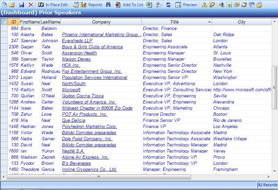This screenshot has height=190, width=278.
Task: Click the Title column sort arrow
Action: (209, 22)
